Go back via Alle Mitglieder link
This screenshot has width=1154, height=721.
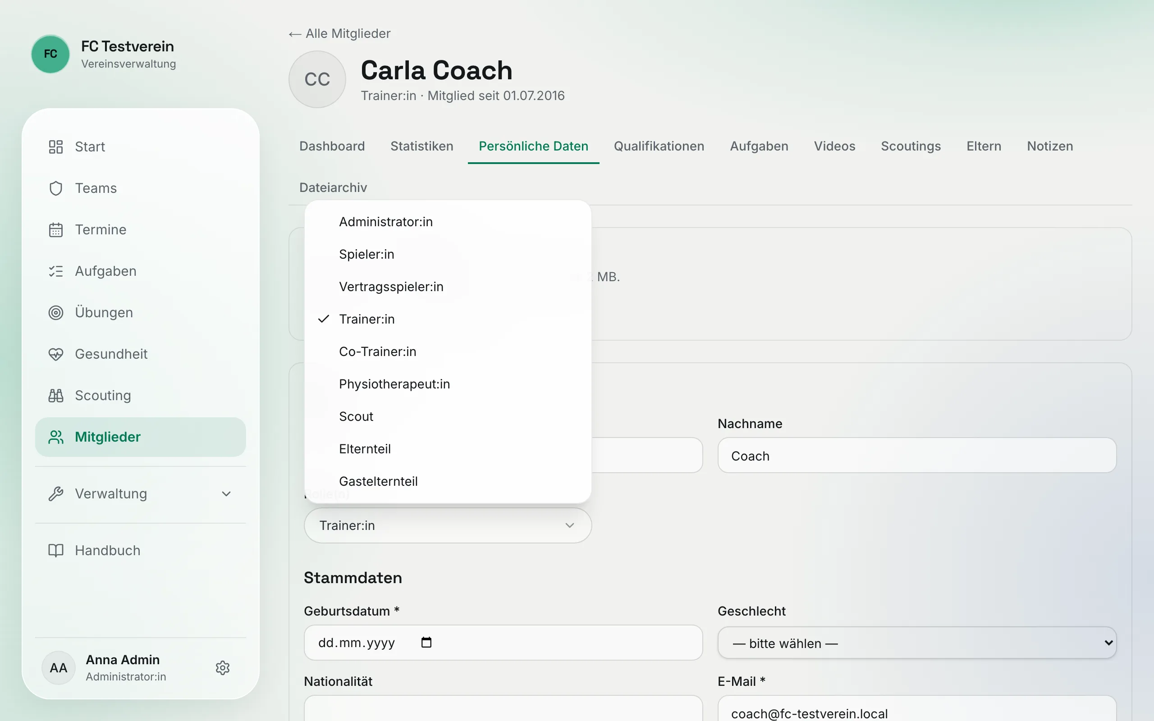tap(339, 34)
